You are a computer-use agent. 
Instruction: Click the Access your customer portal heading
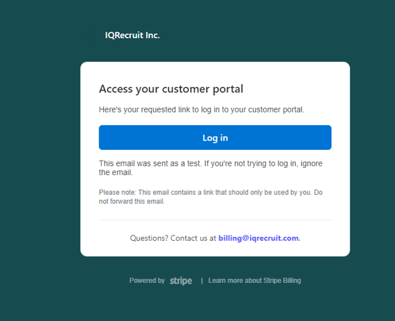click(171, 89)
